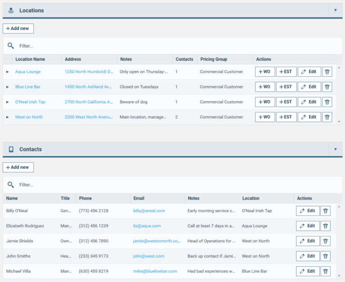The width and height of the screenshot is (345, 282).
Task: Expand the West on North row
Action: (x=7, y=117)
